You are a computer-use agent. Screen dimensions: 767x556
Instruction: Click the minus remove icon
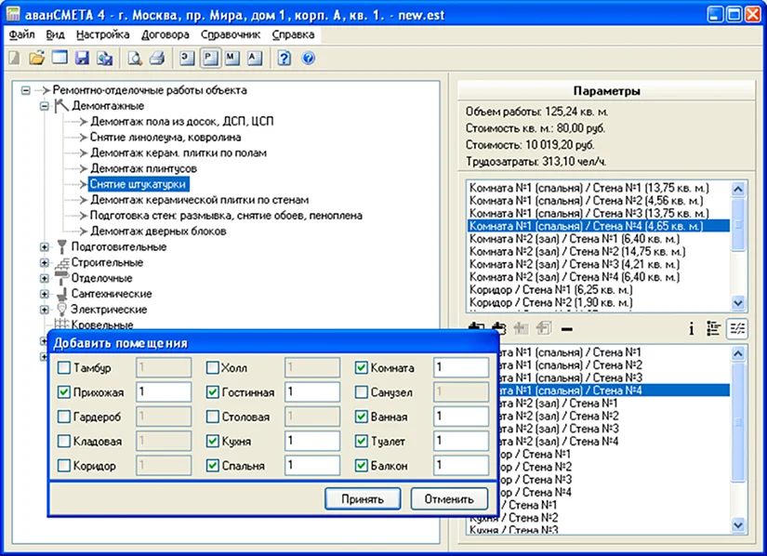[566, 329]
